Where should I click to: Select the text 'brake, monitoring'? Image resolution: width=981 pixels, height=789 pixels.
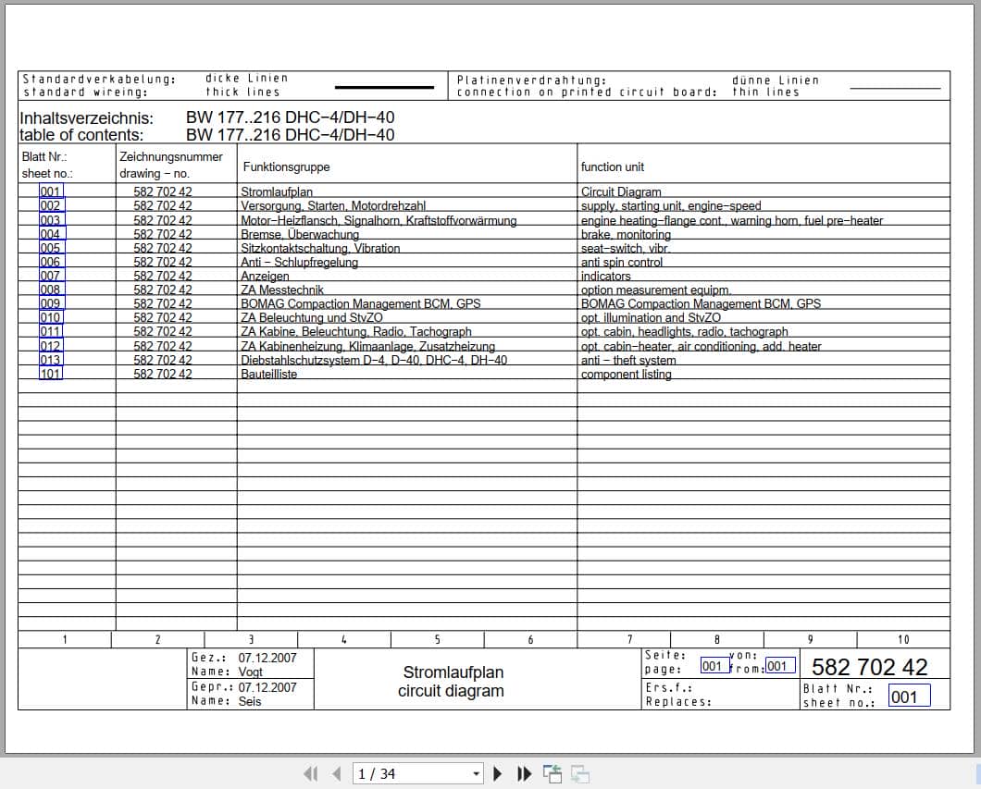626,234
